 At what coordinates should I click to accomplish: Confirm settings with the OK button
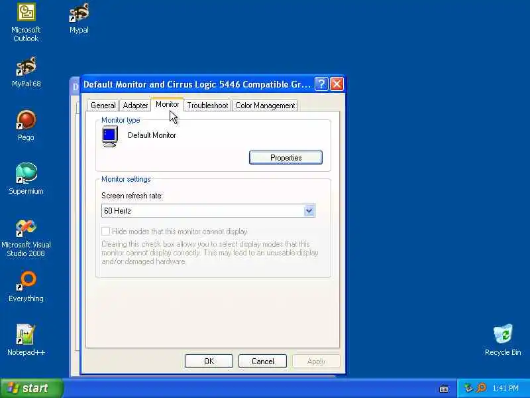[x=209, y=362]
